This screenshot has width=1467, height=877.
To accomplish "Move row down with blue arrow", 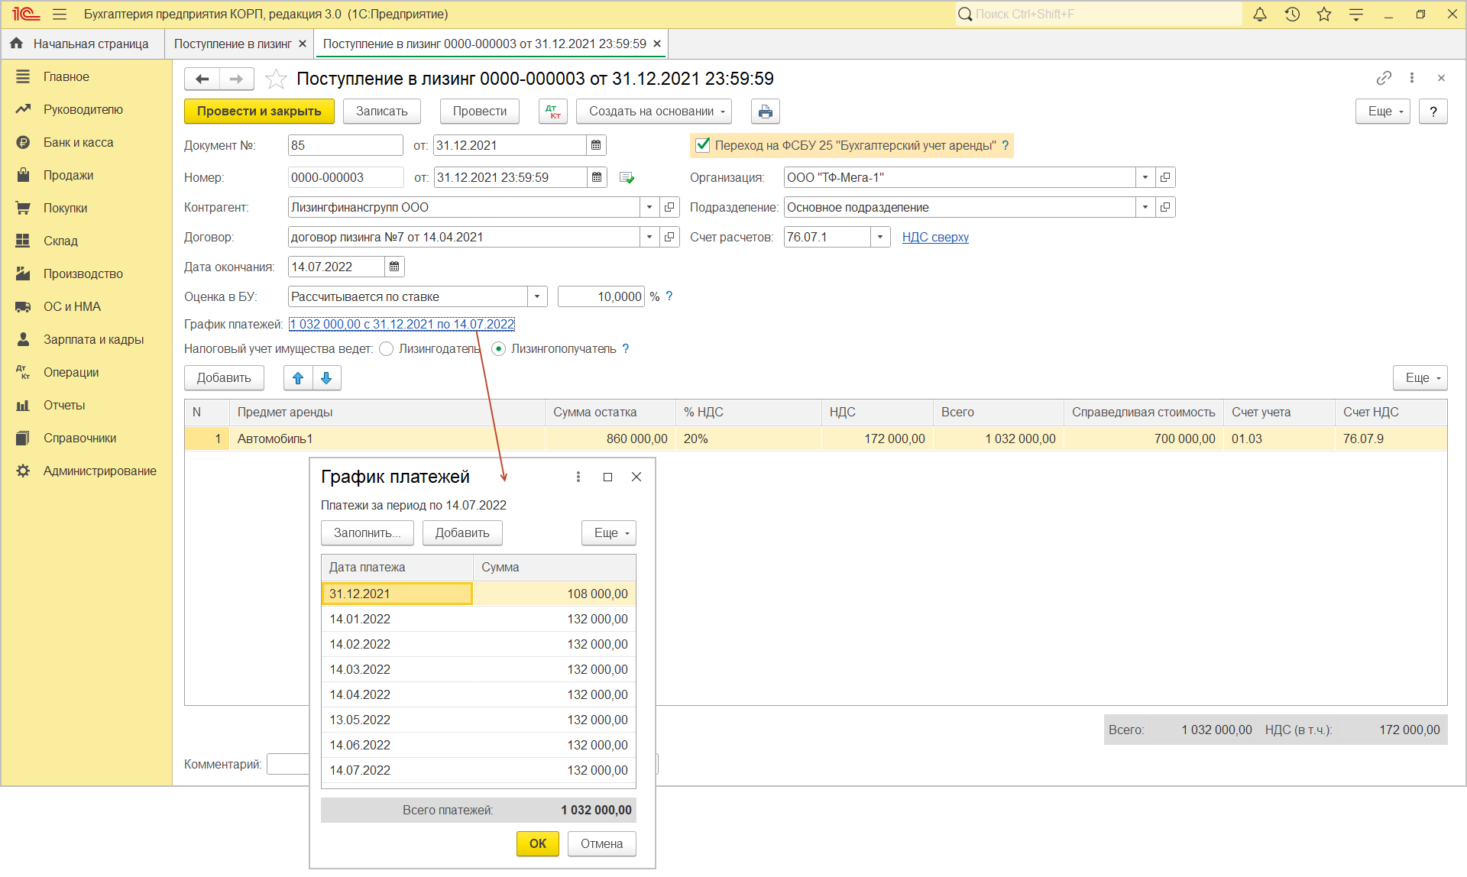I will click(x=326, y=378).
